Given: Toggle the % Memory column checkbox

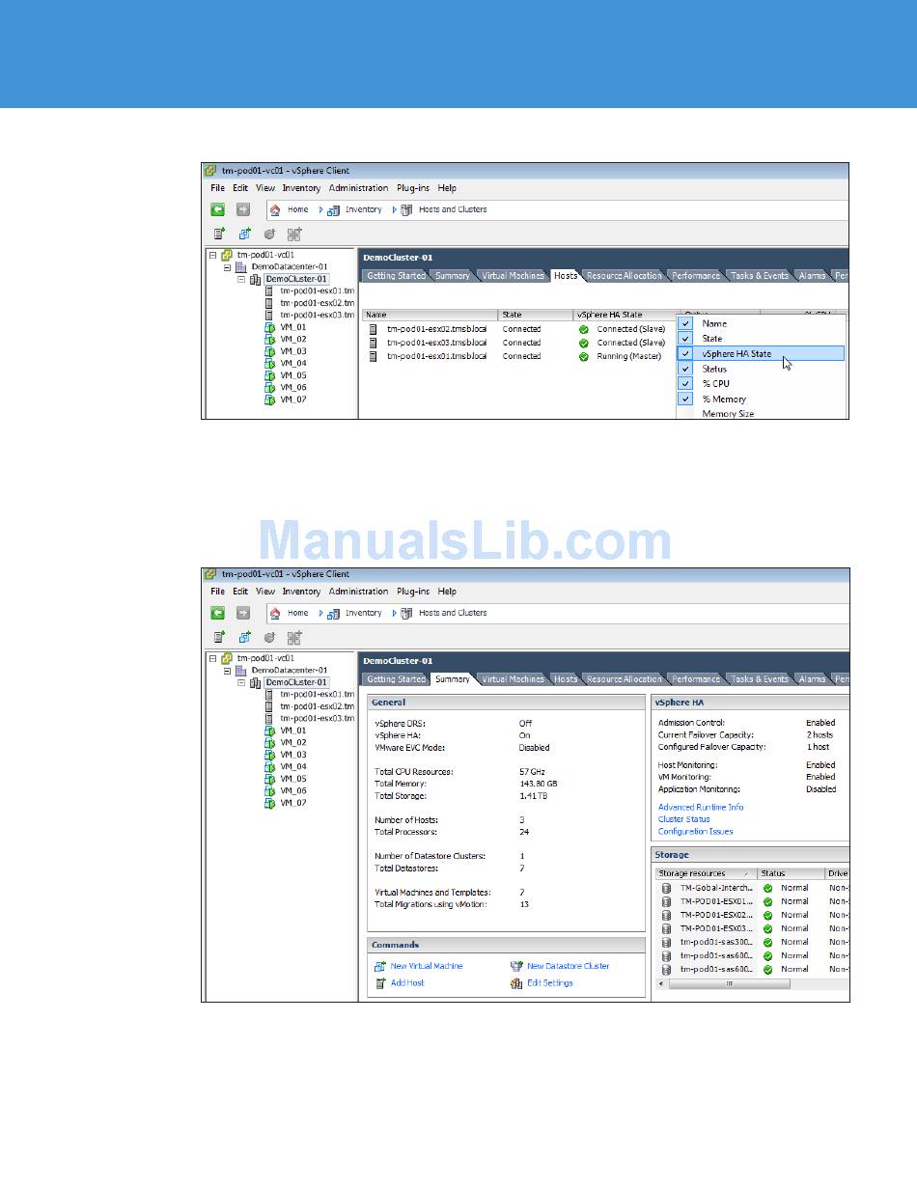Looking at the screenshot, I should pos(685,399).
